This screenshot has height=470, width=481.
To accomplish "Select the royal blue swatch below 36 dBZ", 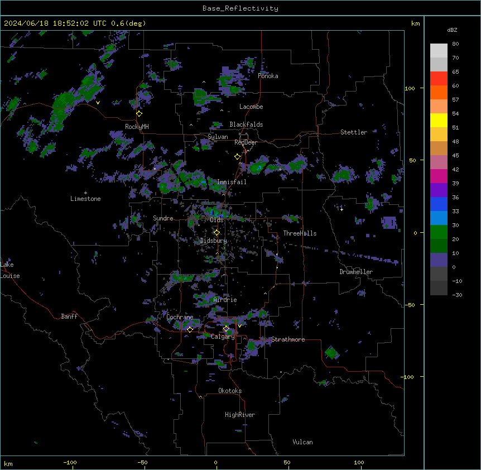I will coord(439,204).
